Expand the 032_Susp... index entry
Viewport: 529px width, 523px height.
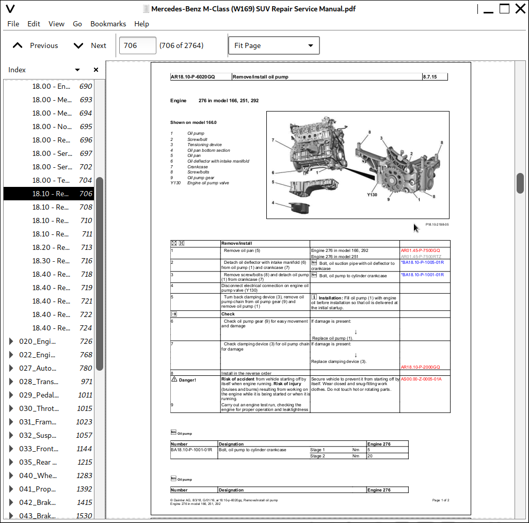[x=11, y=435]
